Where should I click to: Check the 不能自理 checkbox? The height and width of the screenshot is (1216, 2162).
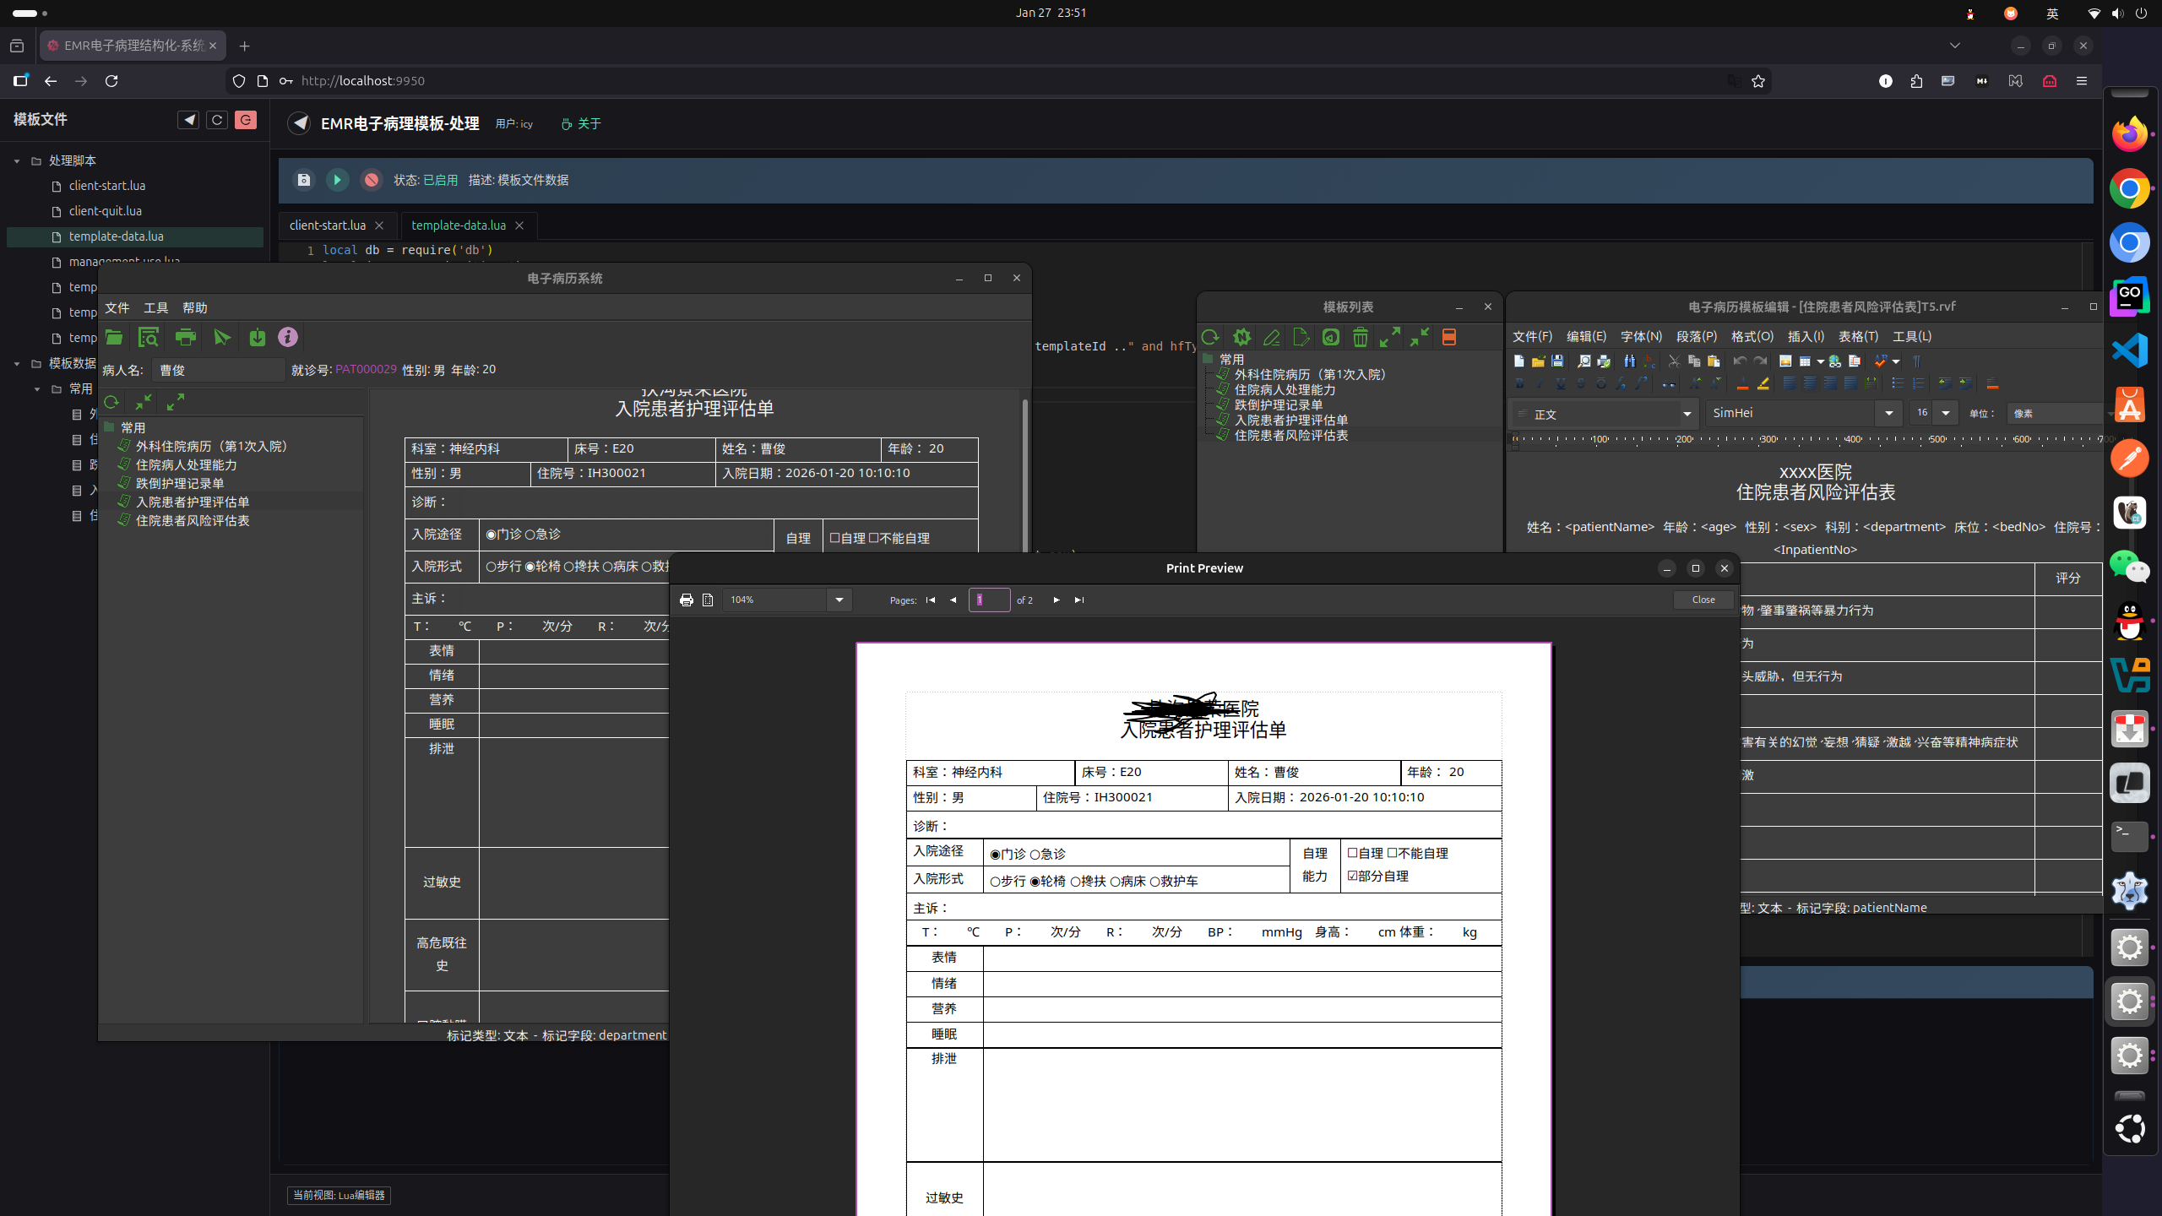coord(874,538)
